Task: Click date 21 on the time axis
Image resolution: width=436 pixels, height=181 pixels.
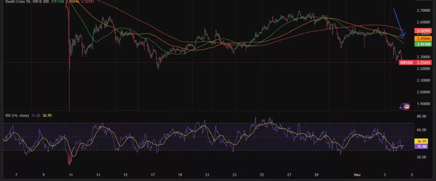Action: [207, 174]
